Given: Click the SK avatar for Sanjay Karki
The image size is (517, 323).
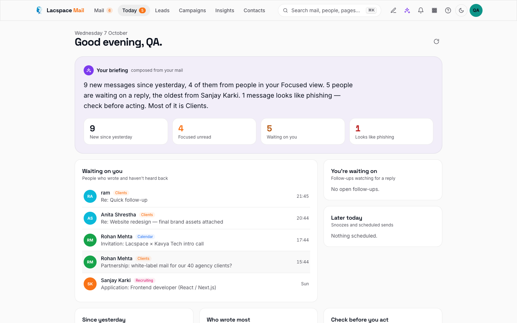Looking at the screenshot, I should pos(90,284).
